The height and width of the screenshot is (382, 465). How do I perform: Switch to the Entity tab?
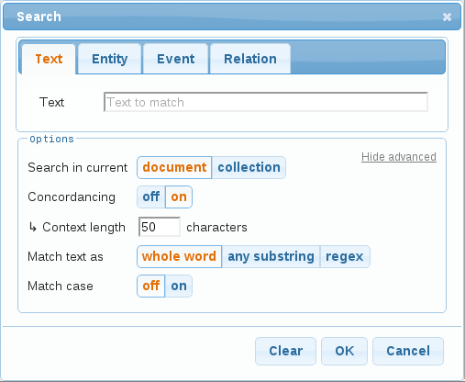[x=110, y=59]
